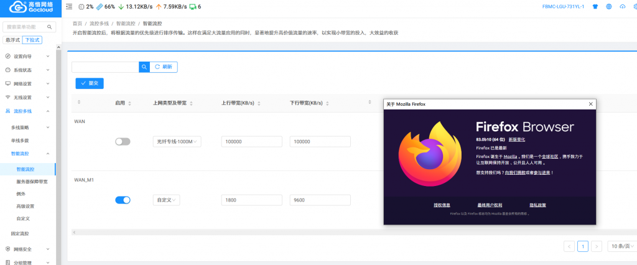The image size is (637, 265).
Task: Disable the WAN_M1 smart flow control switch
Action: (x=123, y=200)
